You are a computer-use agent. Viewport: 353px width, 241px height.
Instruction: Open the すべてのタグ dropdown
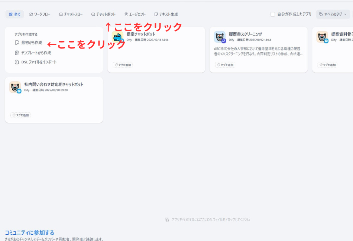click(332, 14)
